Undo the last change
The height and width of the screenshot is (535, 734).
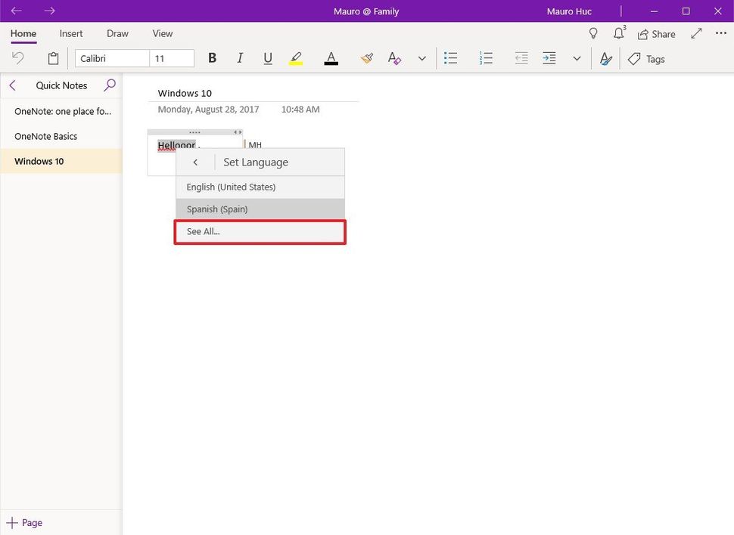(x=17, y=58)
